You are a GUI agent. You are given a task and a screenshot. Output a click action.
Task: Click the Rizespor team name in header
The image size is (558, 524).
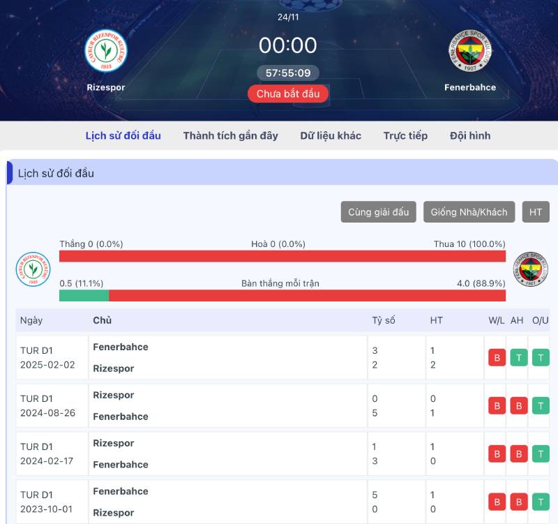pyautogui.click(x=106, y=87)
